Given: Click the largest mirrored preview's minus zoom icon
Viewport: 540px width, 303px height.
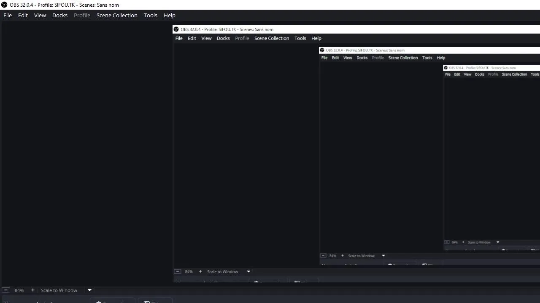Looking at the screenshot, I should 178,271.
